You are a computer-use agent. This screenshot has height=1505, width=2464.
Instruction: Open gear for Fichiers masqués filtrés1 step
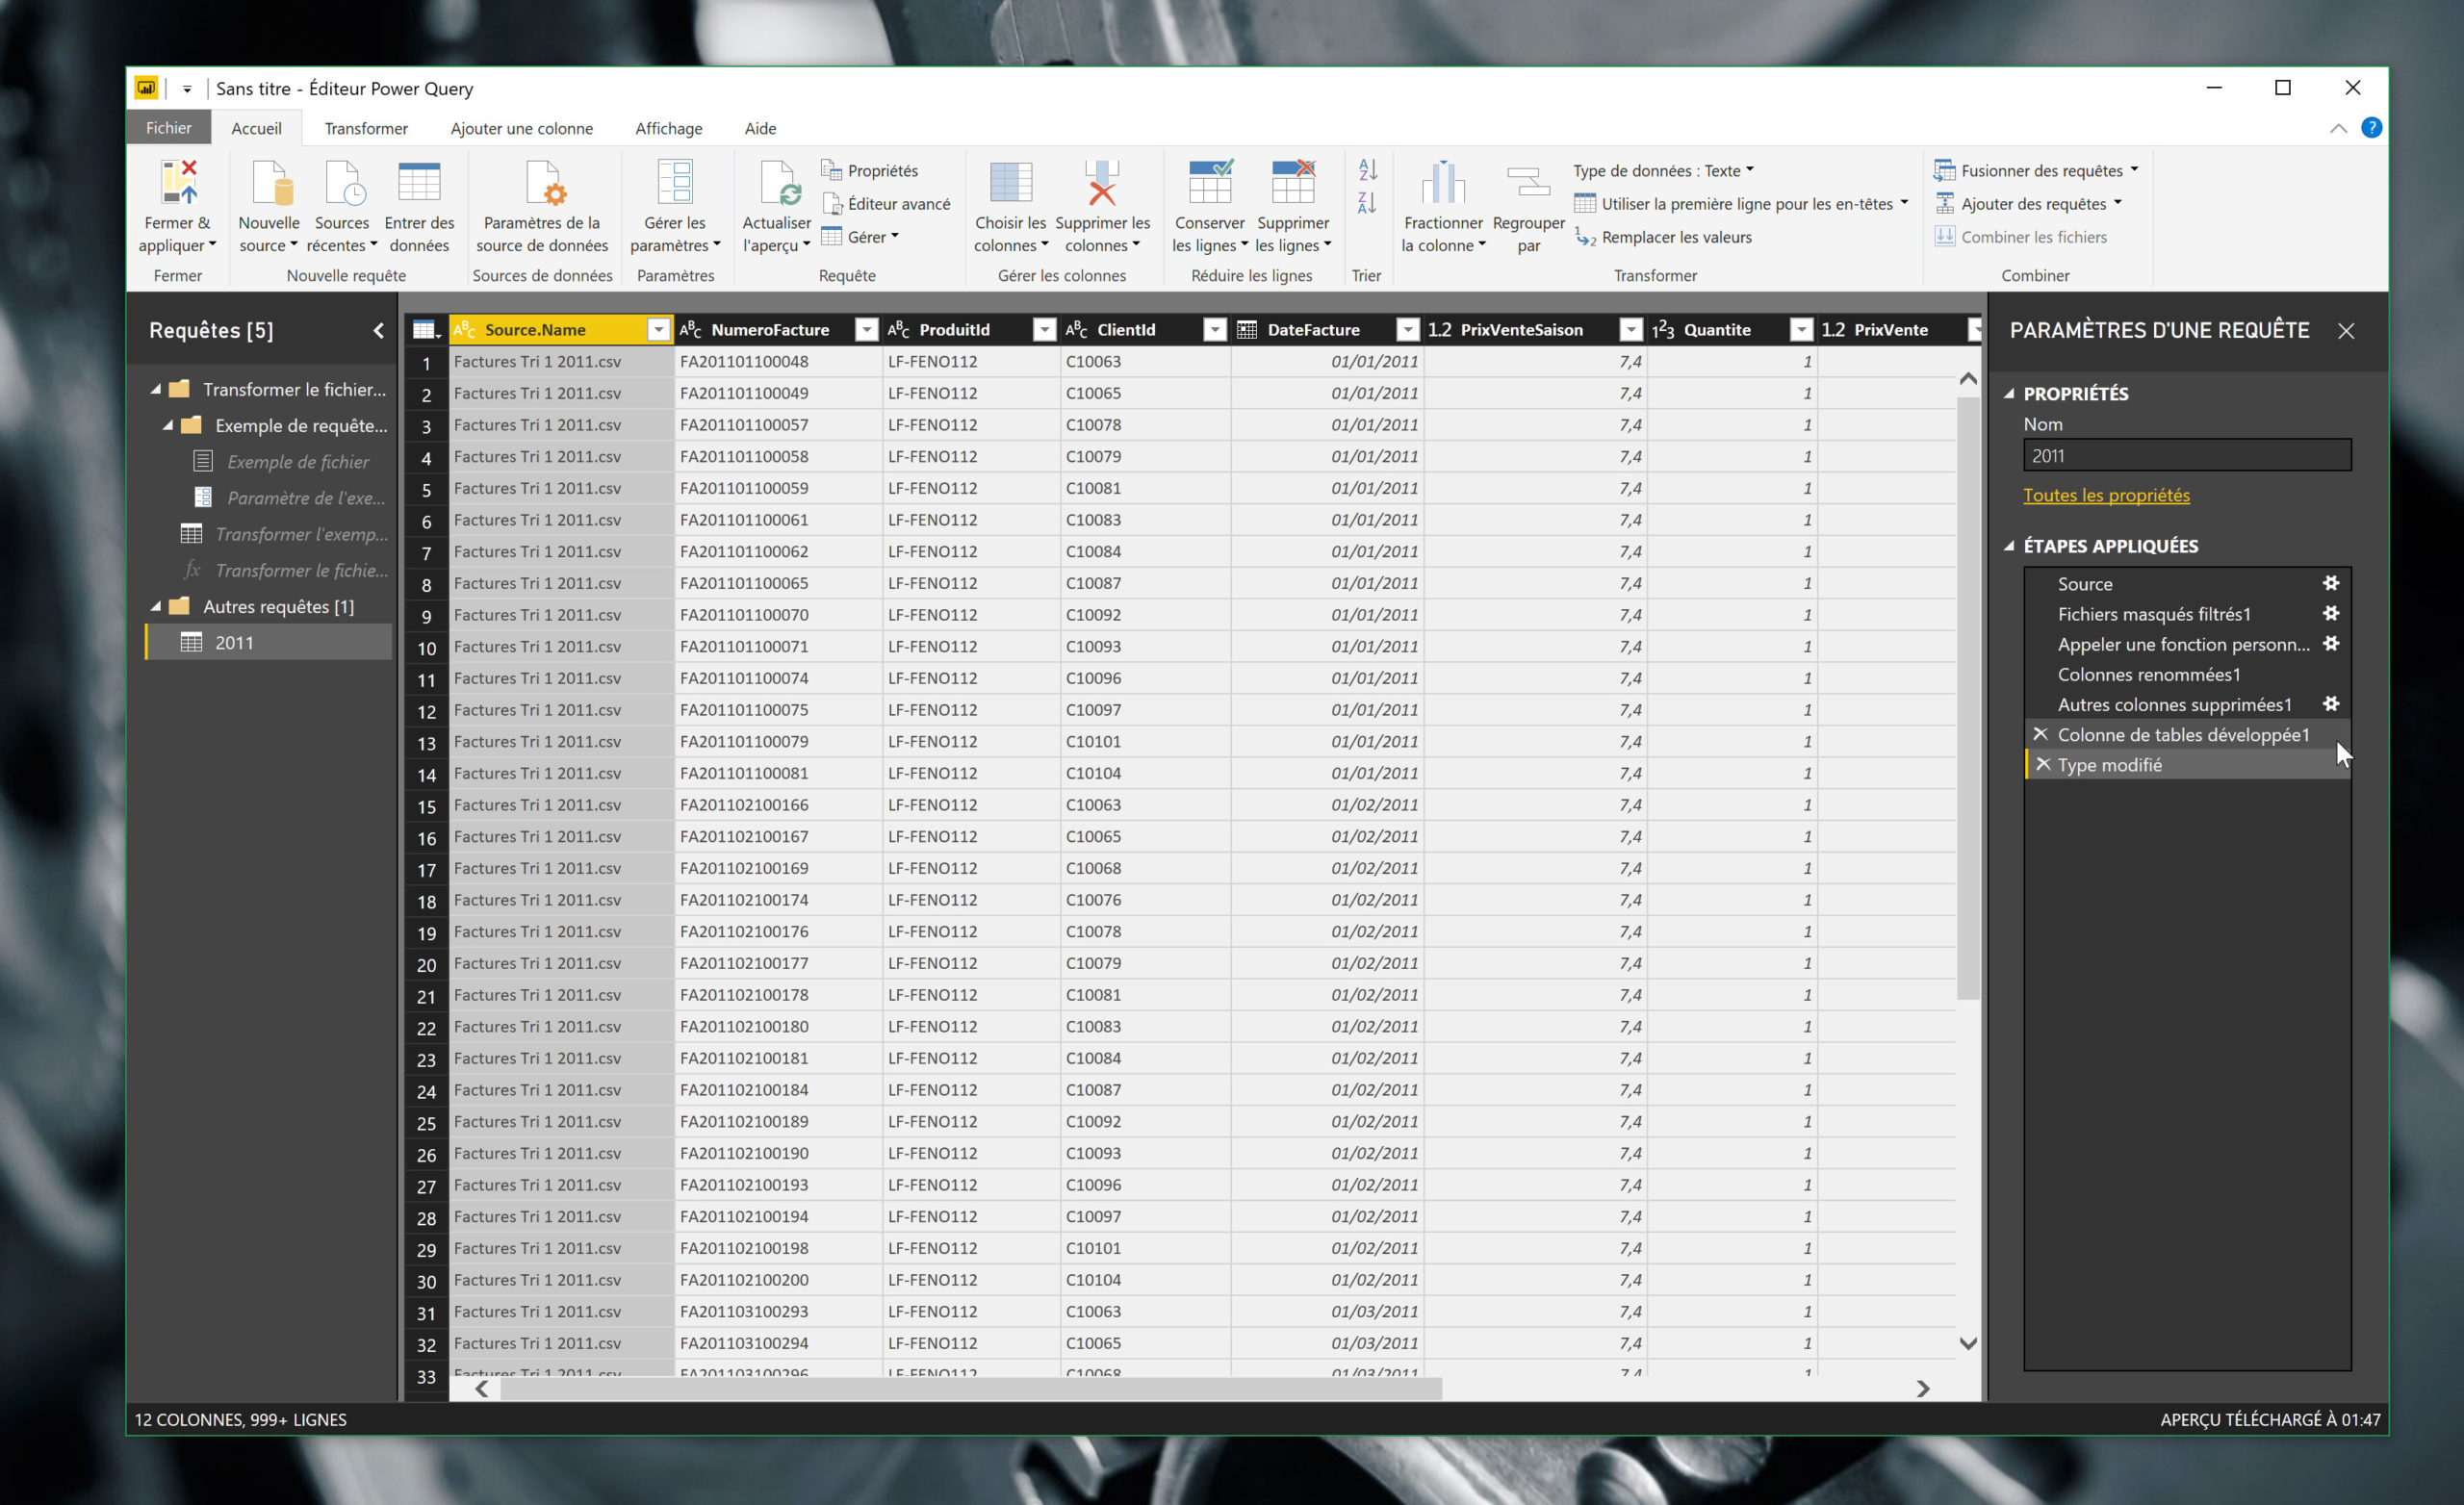click(x=2330, y=613)
